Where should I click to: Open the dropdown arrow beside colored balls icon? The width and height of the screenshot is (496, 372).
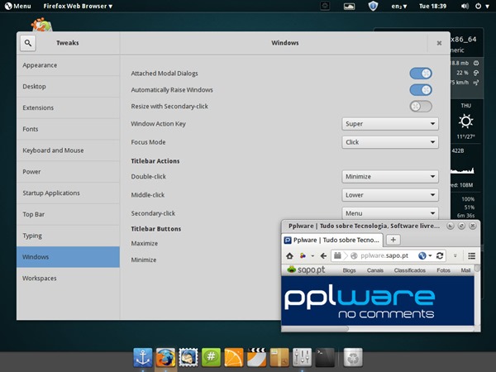tap(312, 256)
